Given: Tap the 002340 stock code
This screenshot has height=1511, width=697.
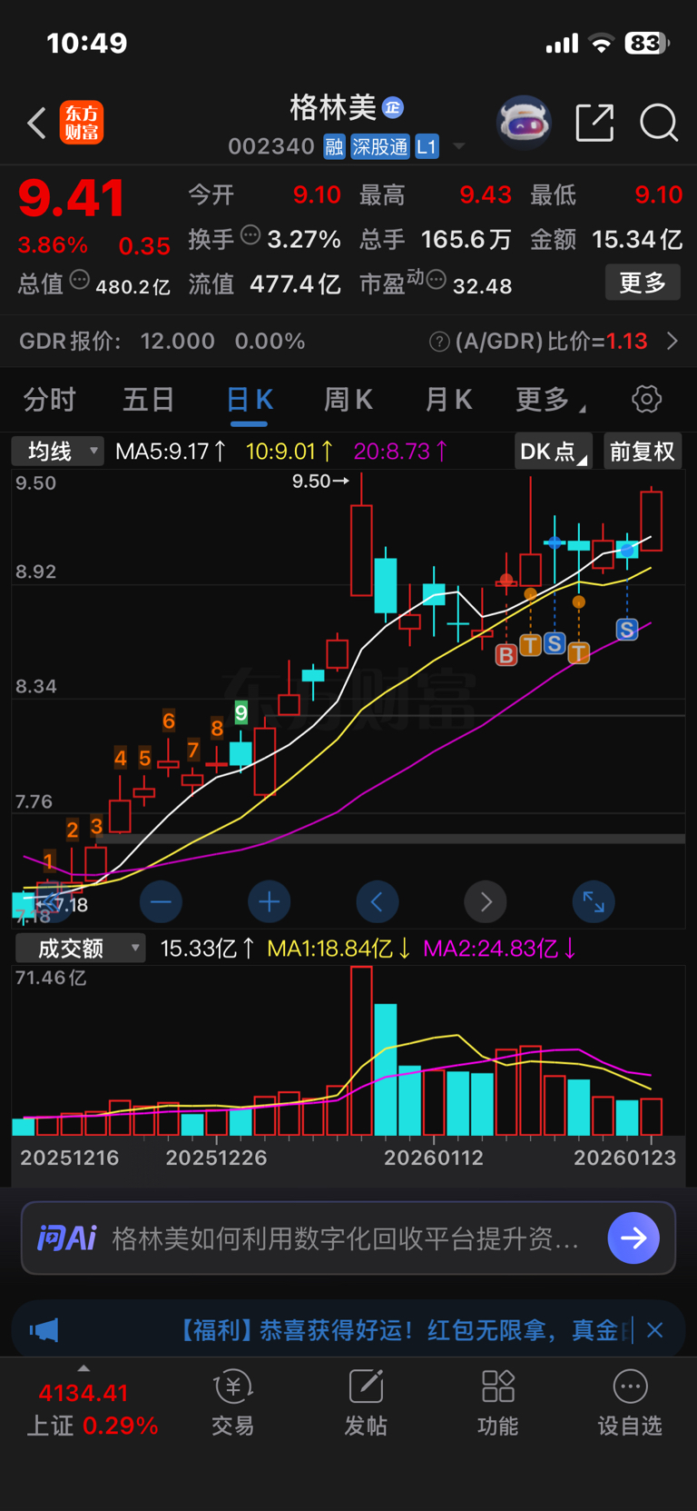Looking at the screenshot, I should [x=271, y=146].
